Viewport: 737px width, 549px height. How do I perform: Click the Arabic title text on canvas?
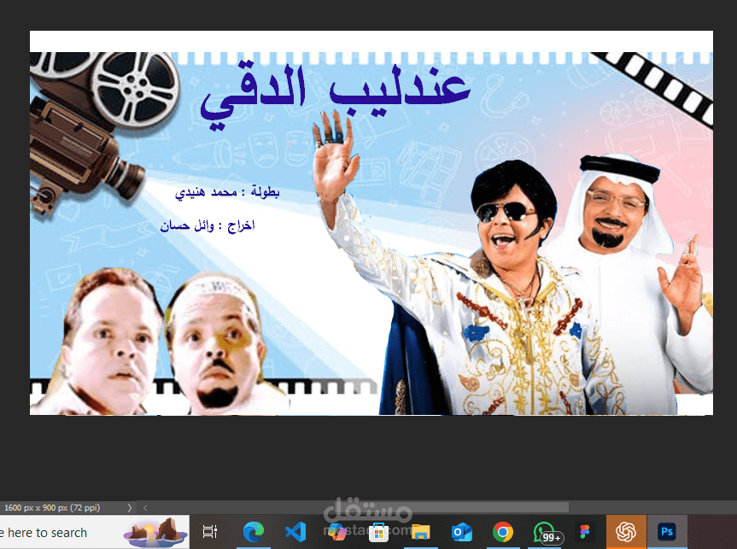(x=335, y=96)
